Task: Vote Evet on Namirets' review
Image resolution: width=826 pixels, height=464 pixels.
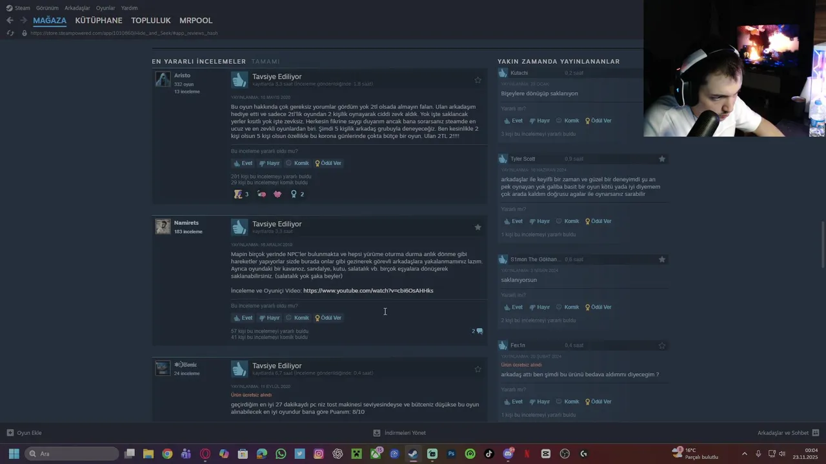Action: 243,318
